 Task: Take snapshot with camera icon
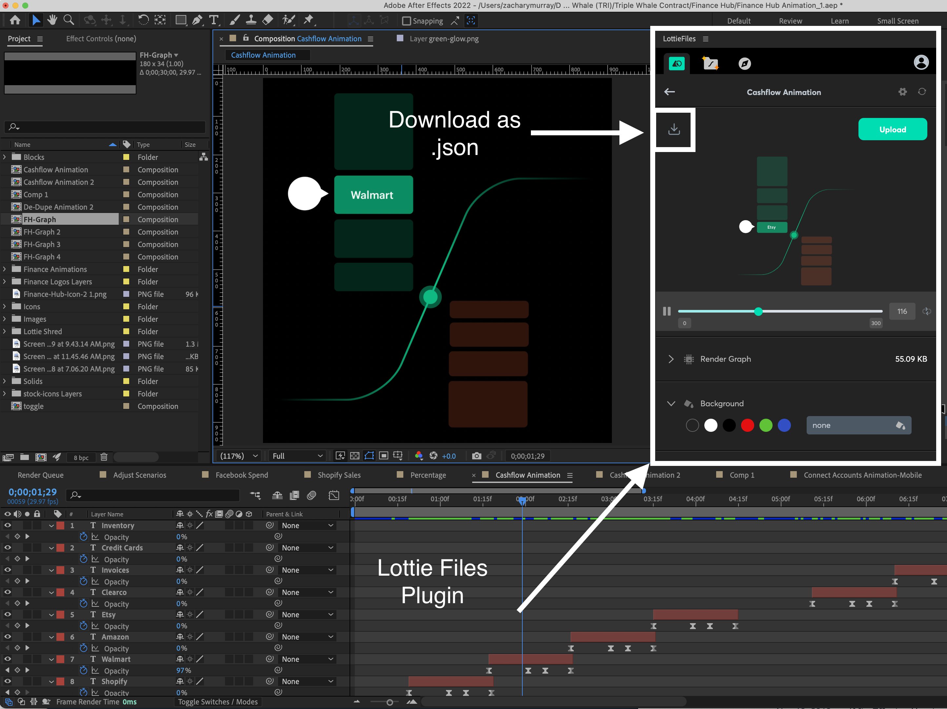point(476,456)
